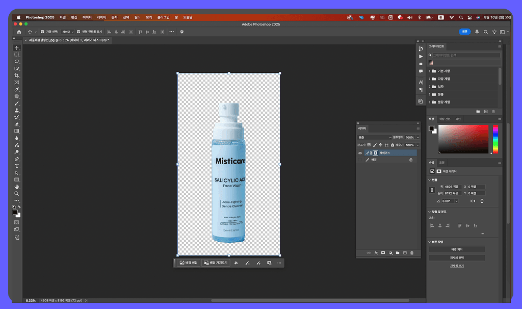The width and height of the screenshot is (522, 309).
Task: Click 배경 생성 in contextual taskbar
Action: 189,263
